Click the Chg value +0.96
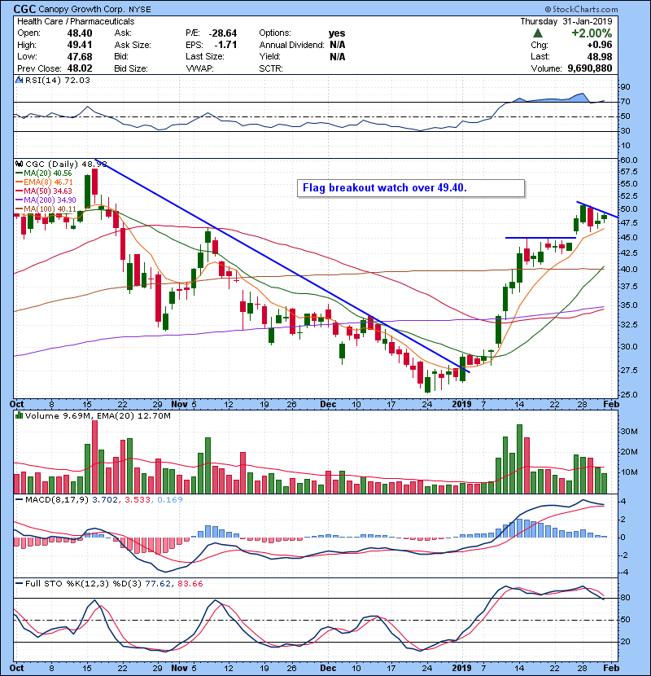This screenshot has width=651, height=676. 599,45
